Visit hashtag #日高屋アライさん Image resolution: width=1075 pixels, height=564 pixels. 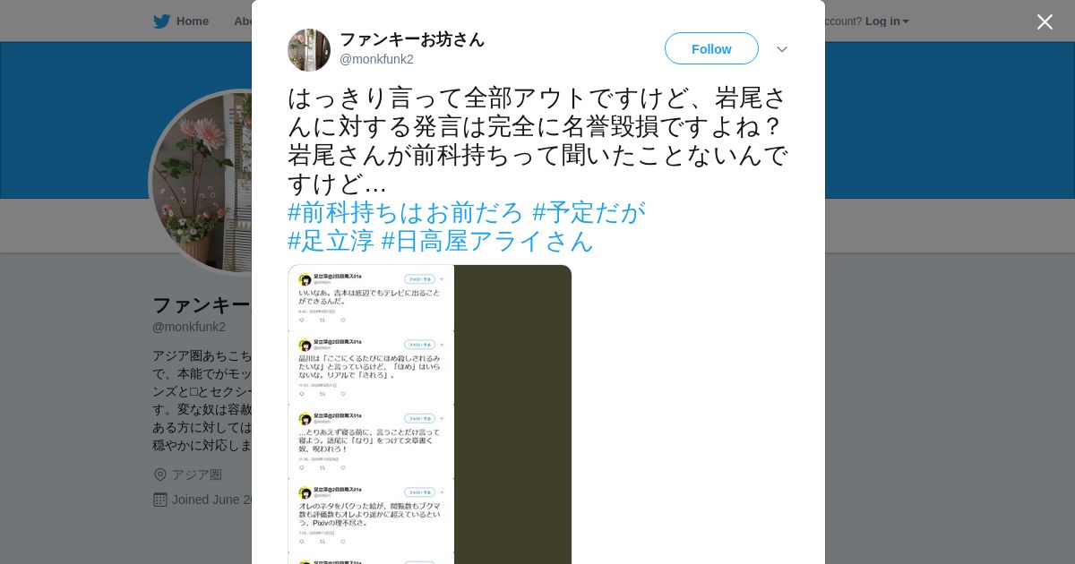pyautogui.click(x=487, y=241)
